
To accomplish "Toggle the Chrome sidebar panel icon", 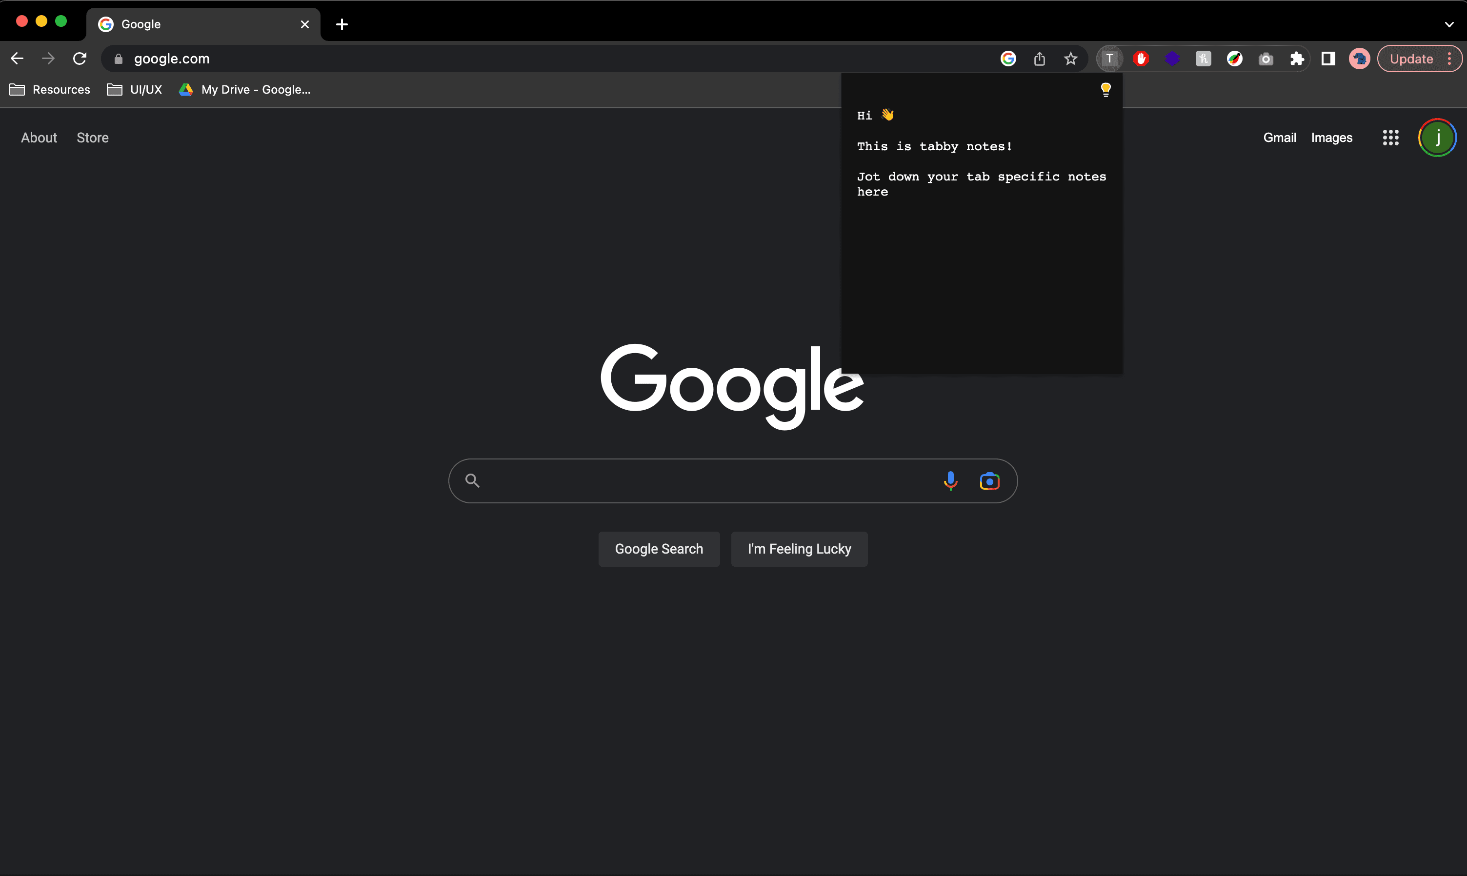I will [1328, 59].
